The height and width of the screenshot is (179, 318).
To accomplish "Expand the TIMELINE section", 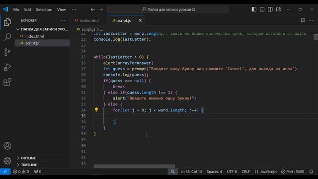I will (42, 165).
